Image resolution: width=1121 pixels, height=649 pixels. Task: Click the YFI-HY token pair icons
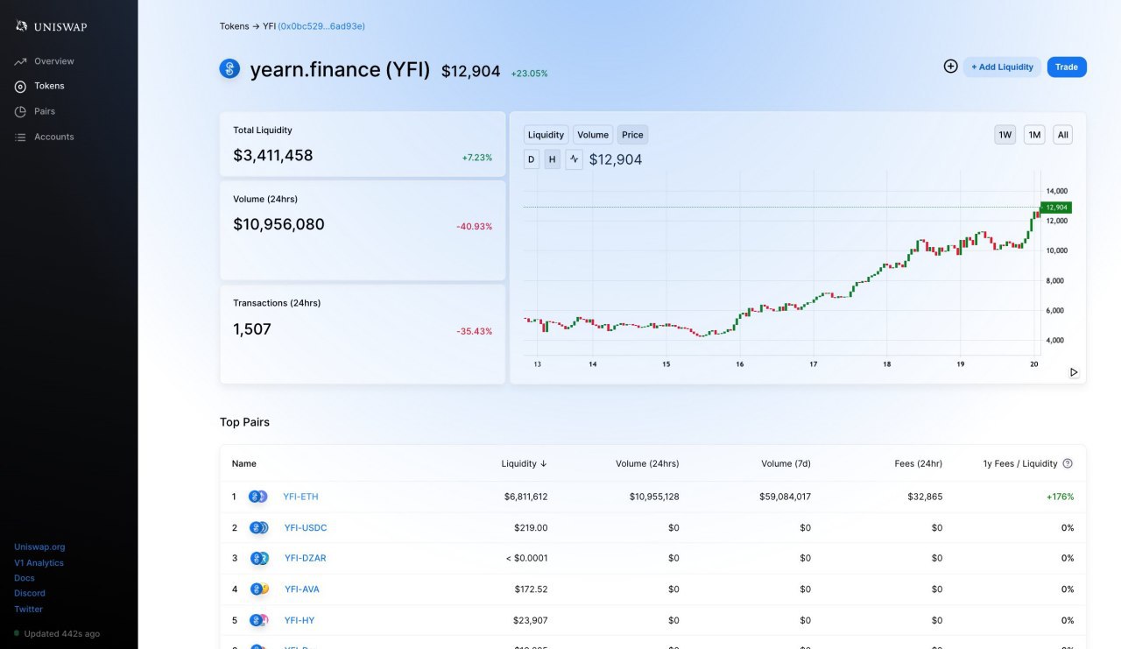click(x=258, y=620)
